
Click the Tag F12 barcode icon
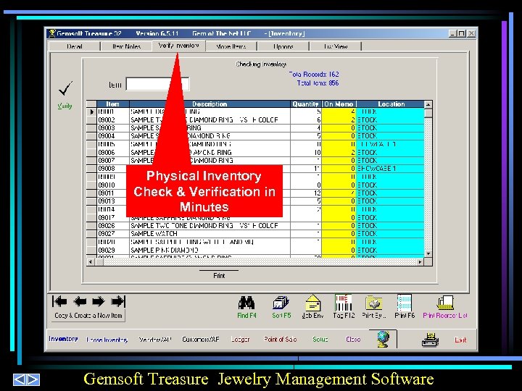(x=343, y=303)
